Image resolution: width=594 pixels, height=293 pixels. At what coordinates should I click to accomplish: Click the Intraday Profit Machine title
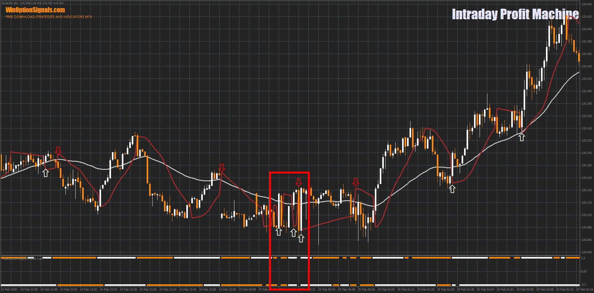click(x=515, y=14)
